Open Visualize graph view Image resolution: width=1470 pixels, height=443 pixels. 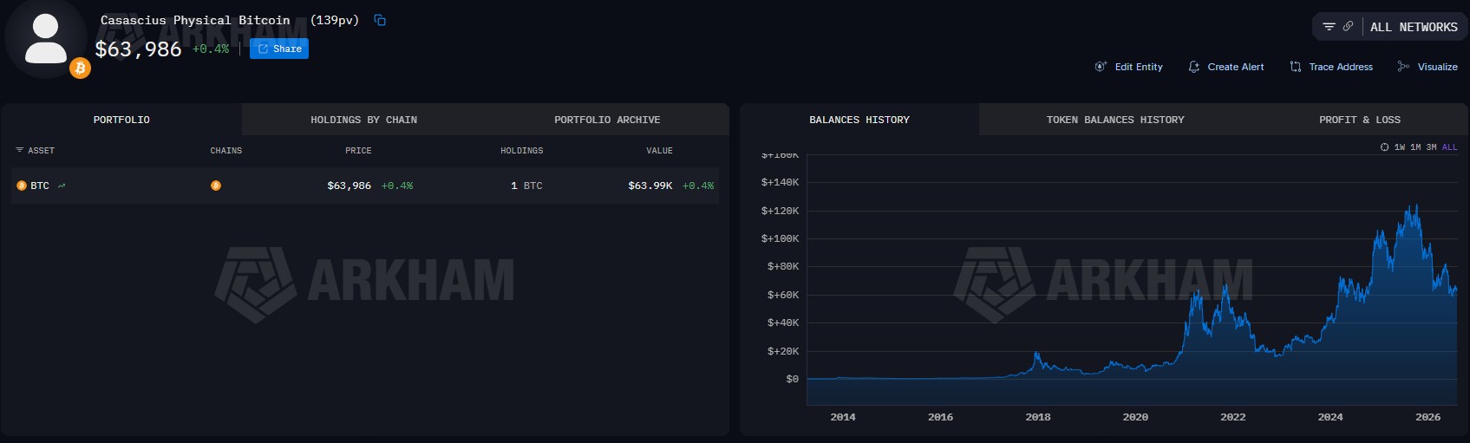pos(1428,67)
